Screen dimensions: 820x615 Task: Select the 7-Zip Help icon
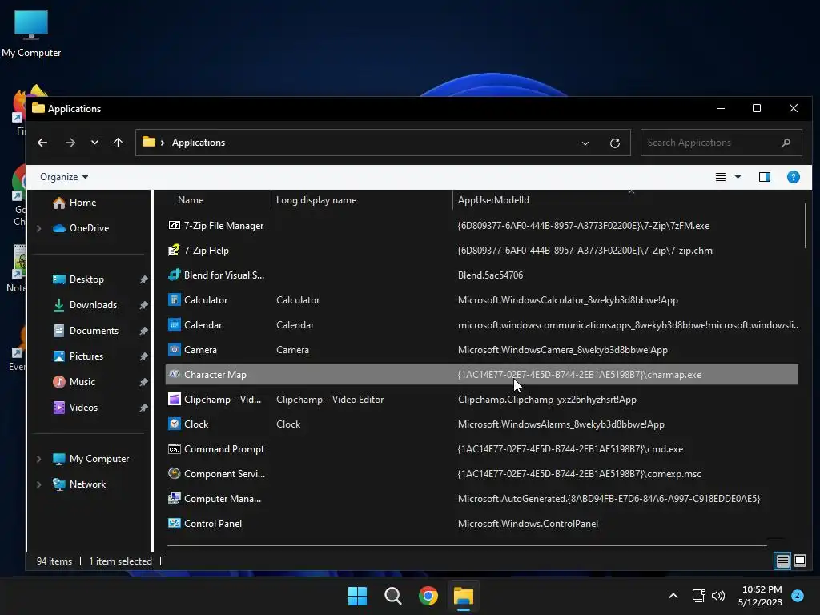174,251
